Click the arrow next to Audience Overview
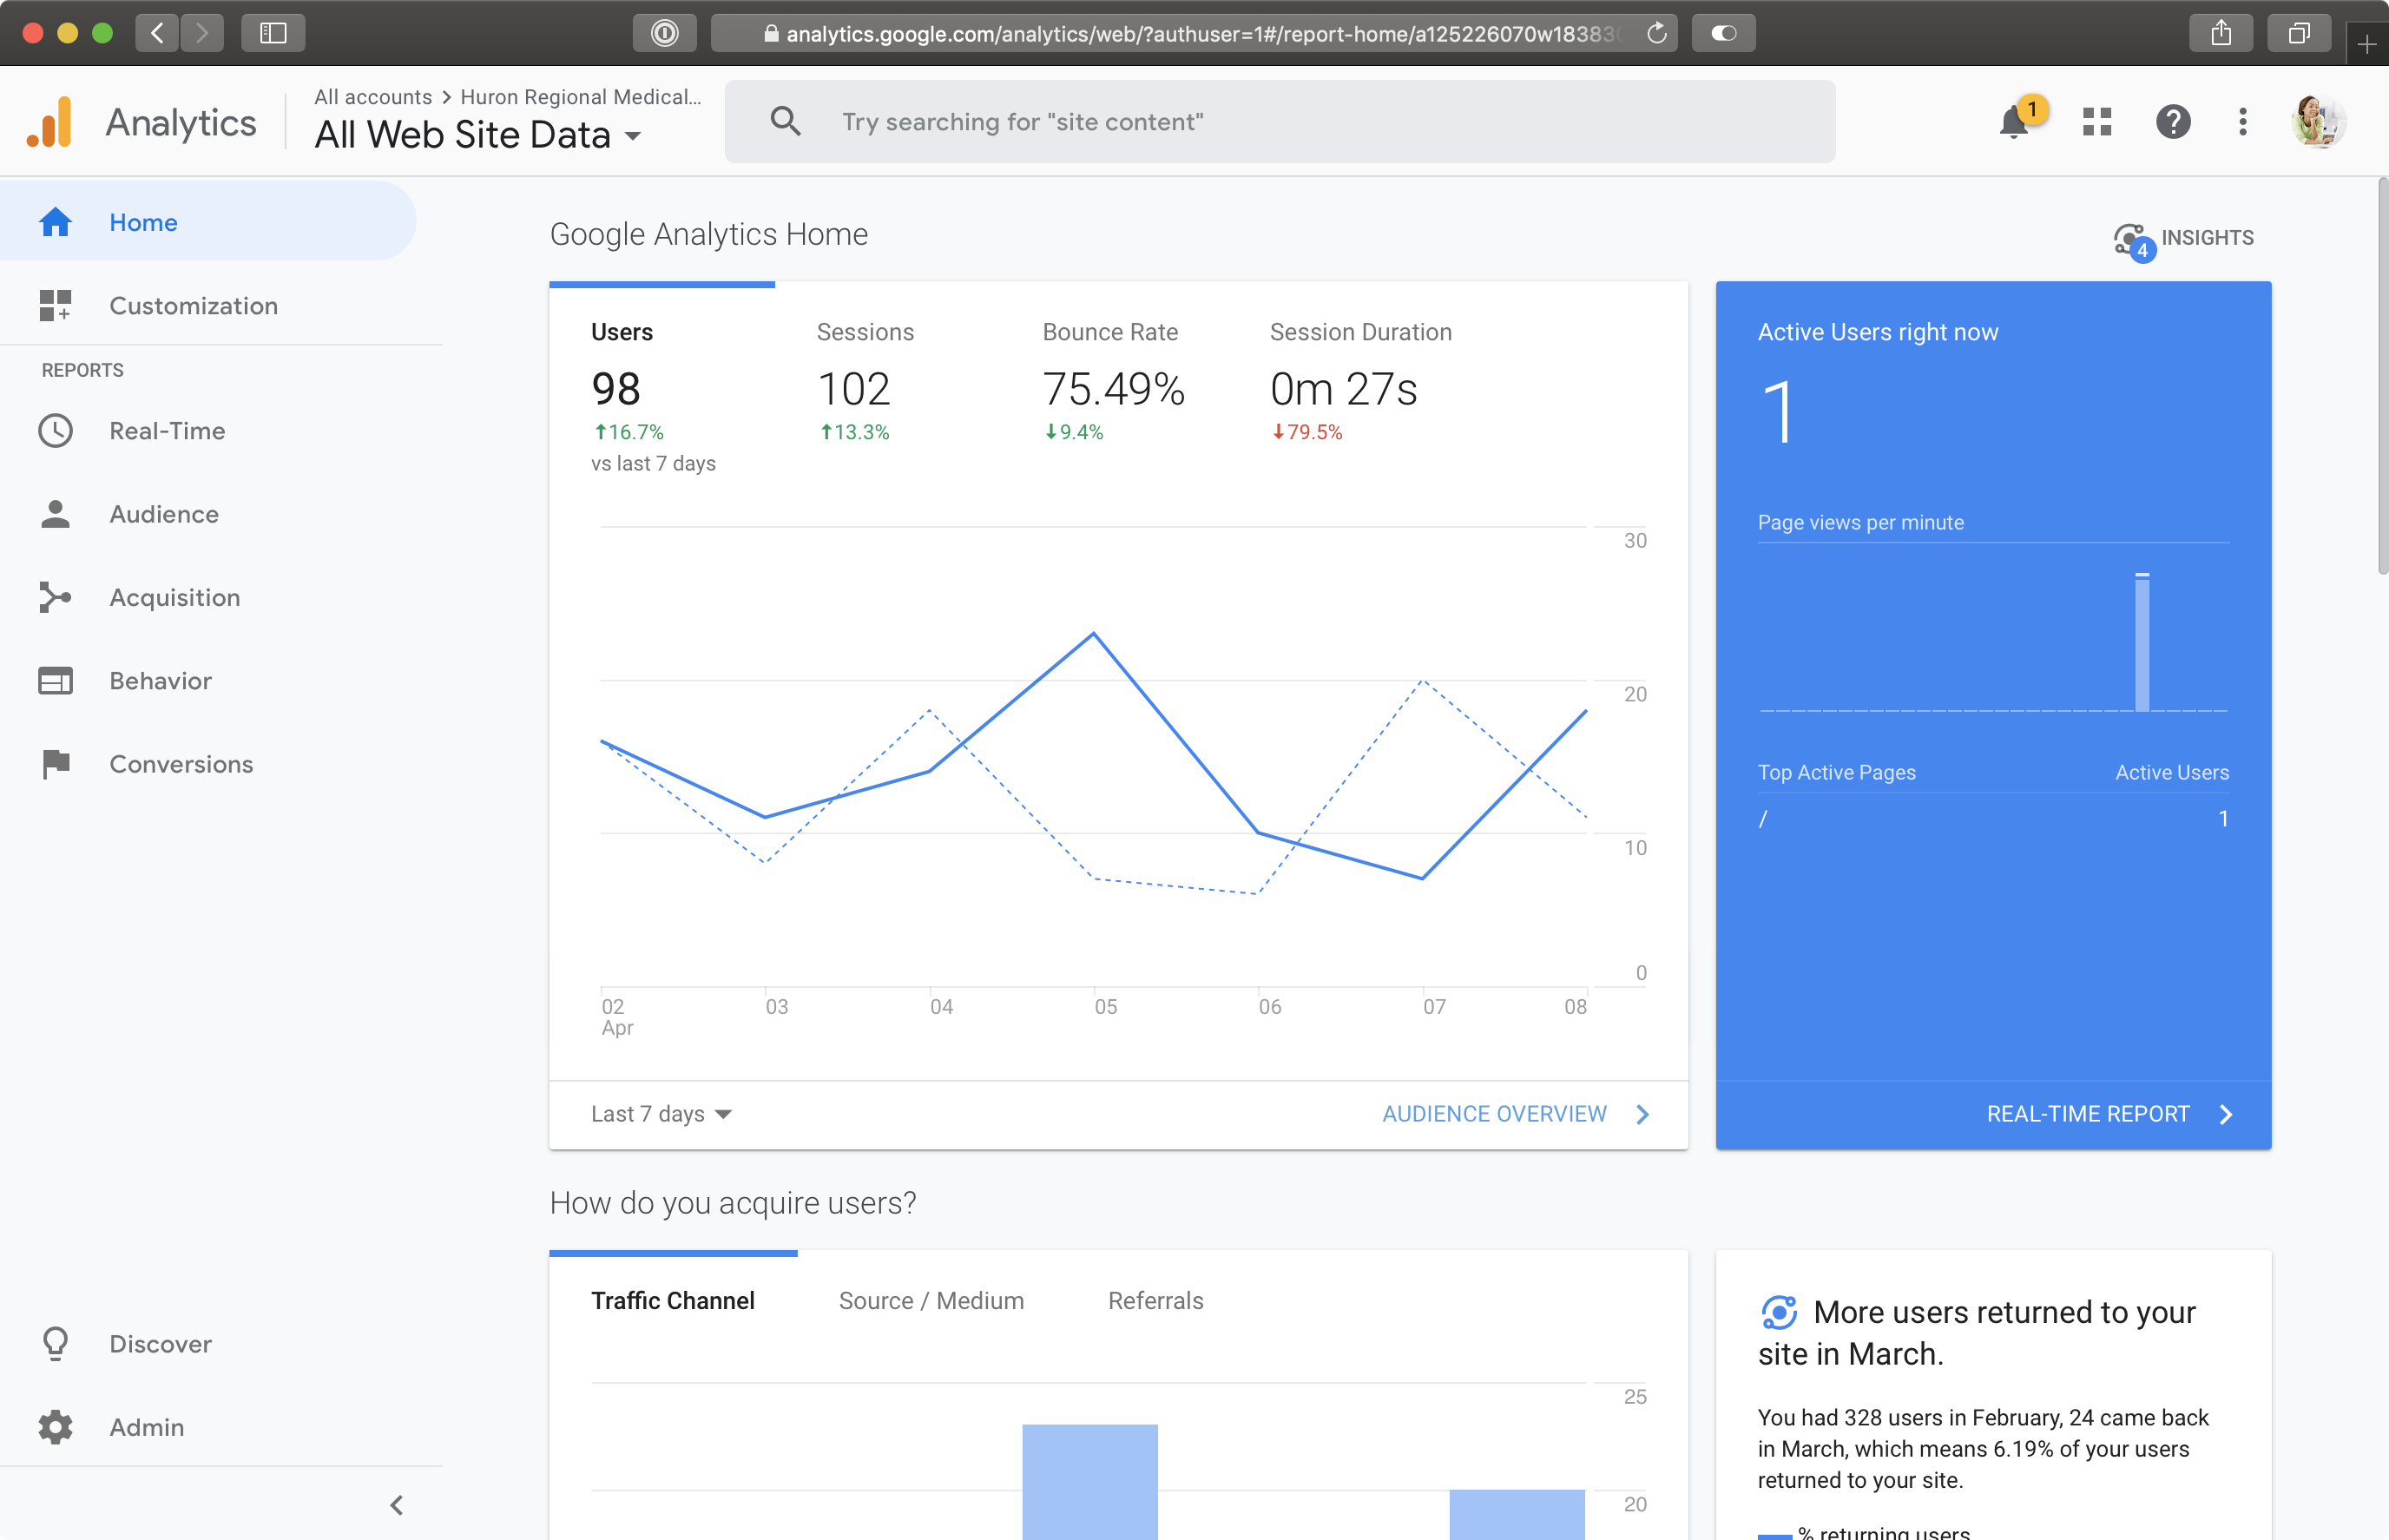Screen dimensions: 2389x1540 [x=1643, y=1114]
